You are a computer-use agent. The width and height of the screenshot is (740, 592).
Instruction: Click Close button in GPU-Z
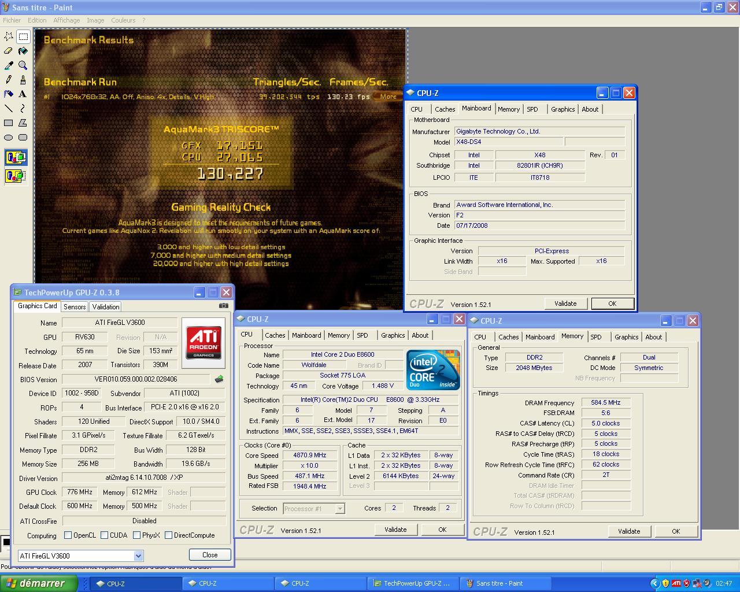point(210,554)
